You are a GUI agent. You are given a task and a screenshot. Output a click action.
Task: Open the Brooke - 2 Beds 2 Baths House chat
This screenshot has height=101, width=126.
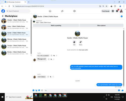point(15,53)
